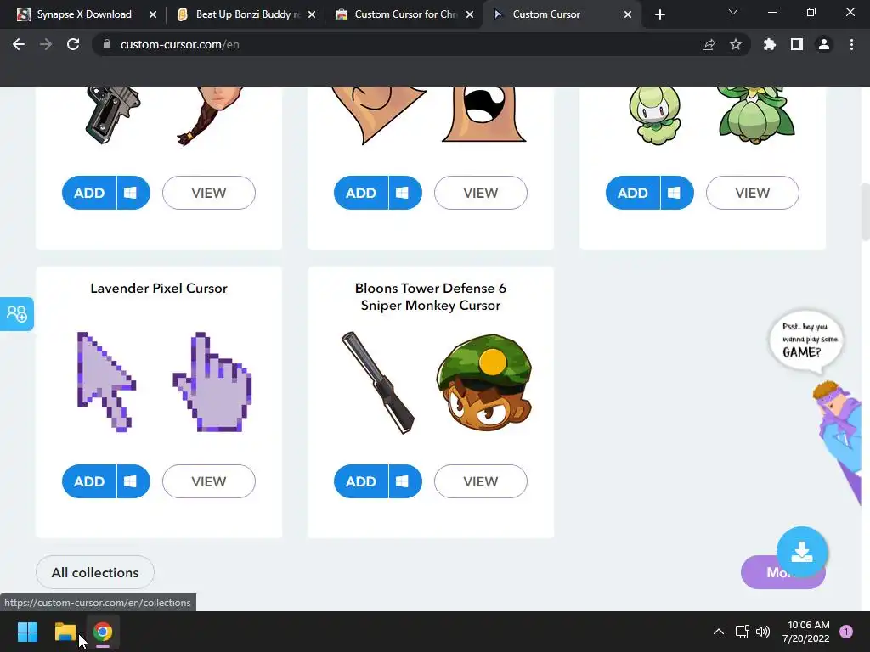This screenshot has width=870, height=652.
Task: Bookmark this page with the star icon
Action: click(x=736, y=44)
